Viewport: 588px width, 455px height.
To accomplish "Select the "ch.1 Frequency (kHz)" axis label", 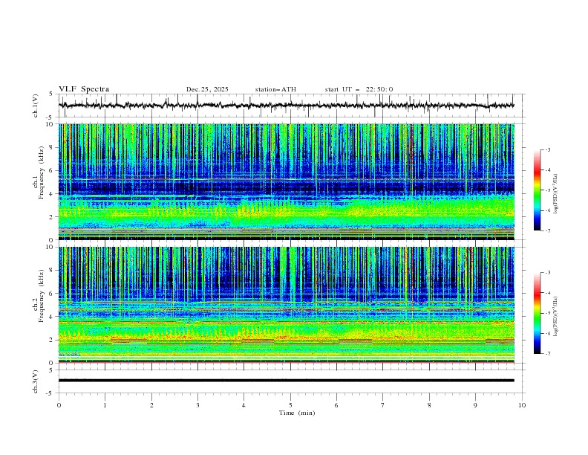I will 39,172.
